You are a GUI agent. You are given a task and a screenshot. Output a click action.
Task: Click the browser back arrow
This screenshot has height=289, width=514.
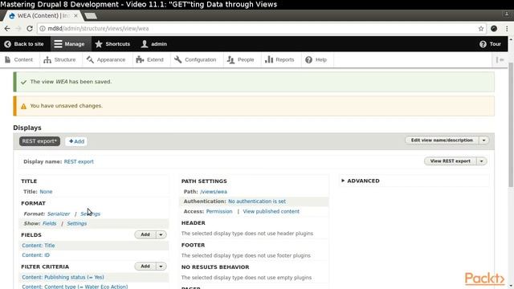tap(7, 29)
